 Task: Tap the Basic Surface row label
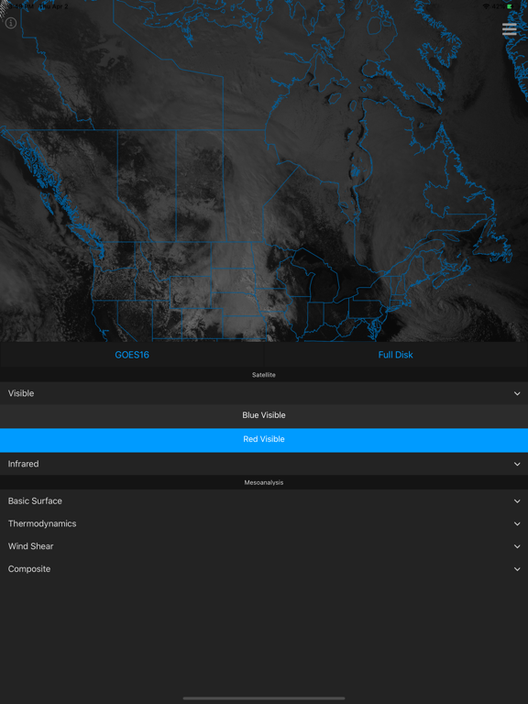click(35, 501)
